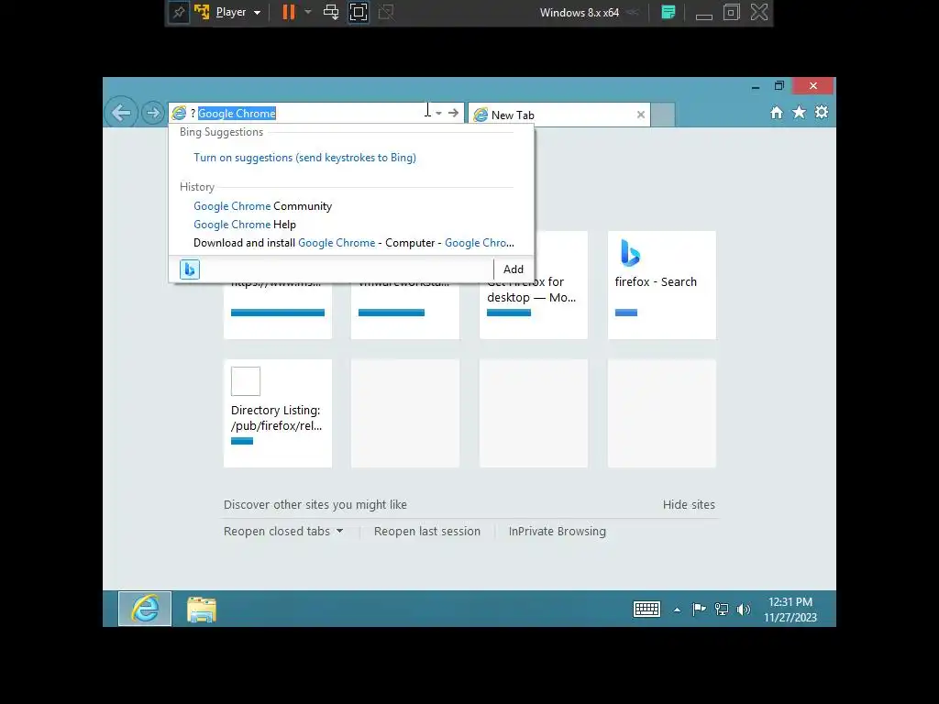
Task: Click the double chevron next to Windows 8.x x64
Action: click(x=632, y=12)
